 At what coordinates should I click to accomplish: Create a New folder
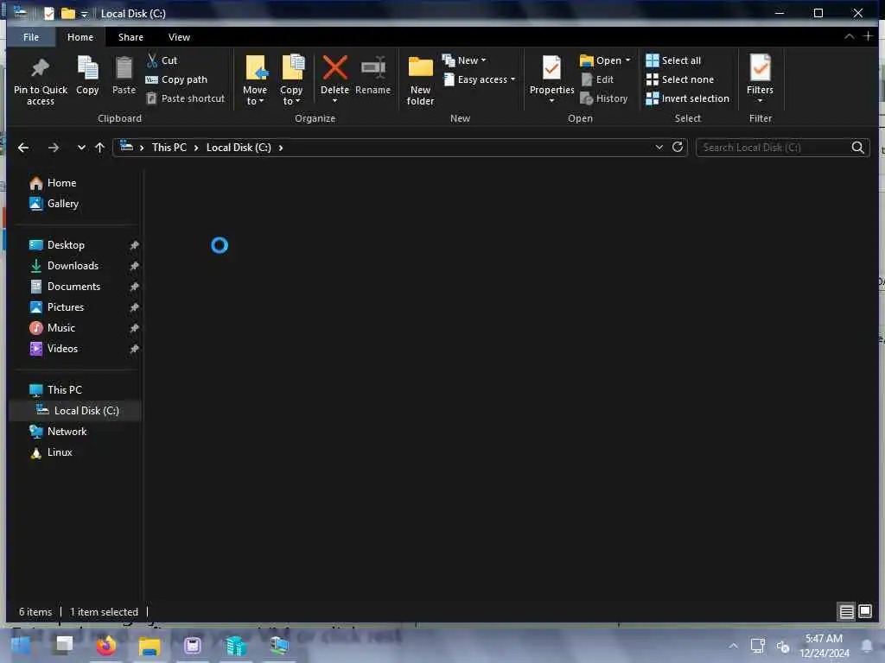421,80
